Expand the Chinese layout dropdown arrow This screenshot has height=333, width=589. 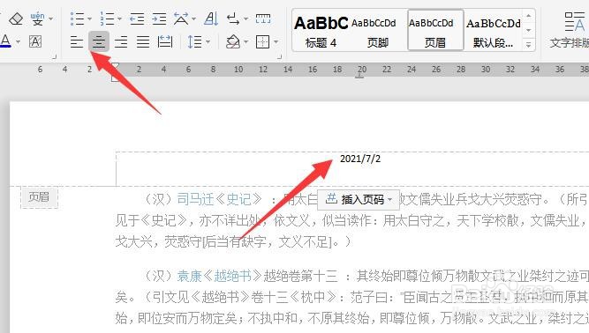pos(193,18)
